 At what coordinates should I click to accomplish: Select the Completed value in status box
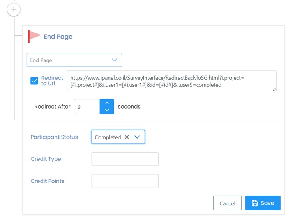[108, 137]
